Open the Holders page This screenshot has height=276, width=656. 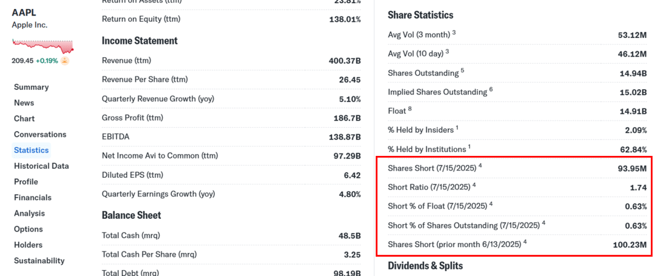click(28, 245)
